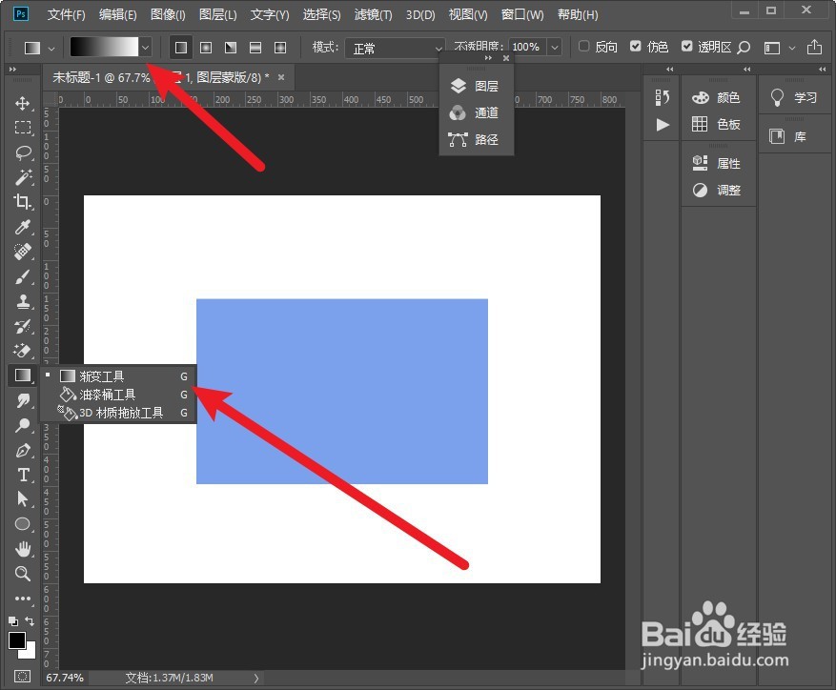Open the 路径 paths panel

tap(475, 140)
